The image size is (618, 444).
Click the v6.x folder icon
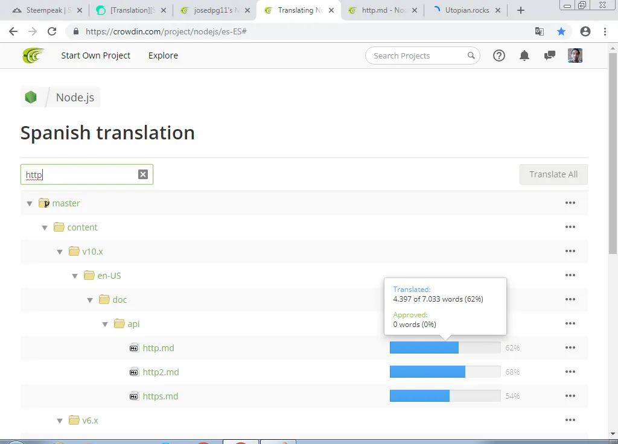point(74,420)
